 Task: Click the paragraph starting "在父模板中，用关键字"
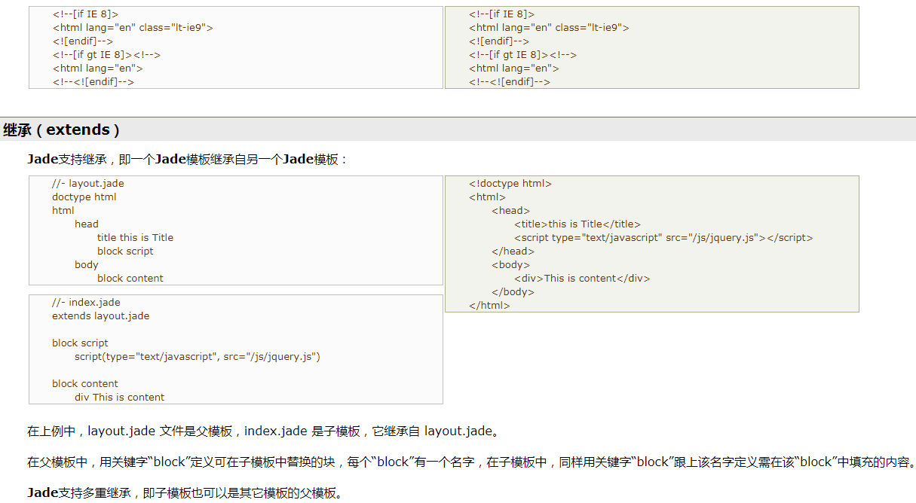coord(470,462)
